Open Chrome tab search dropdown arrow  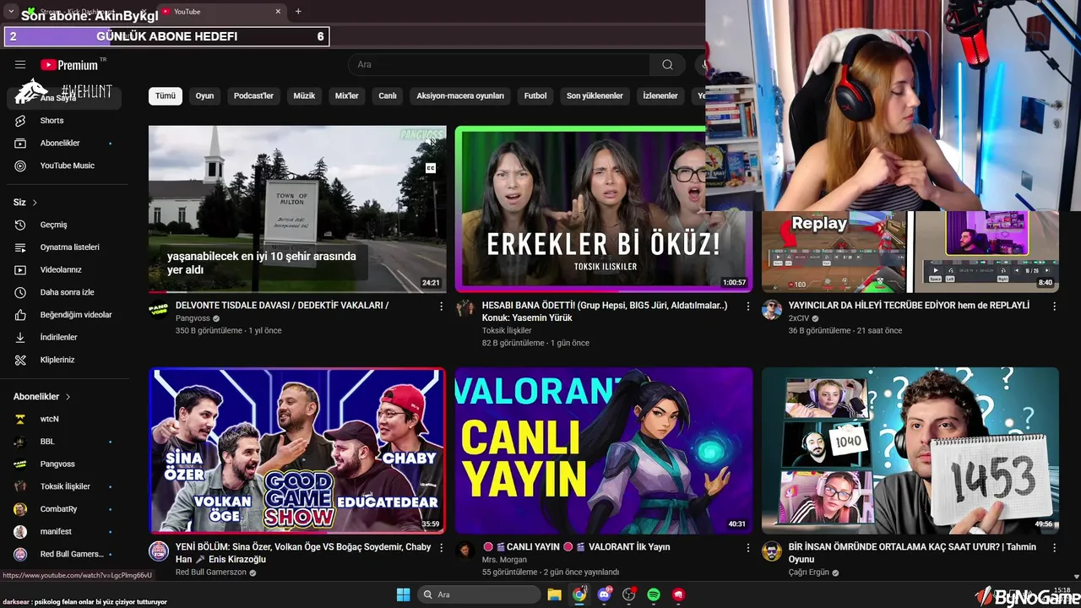click(10, 11)
